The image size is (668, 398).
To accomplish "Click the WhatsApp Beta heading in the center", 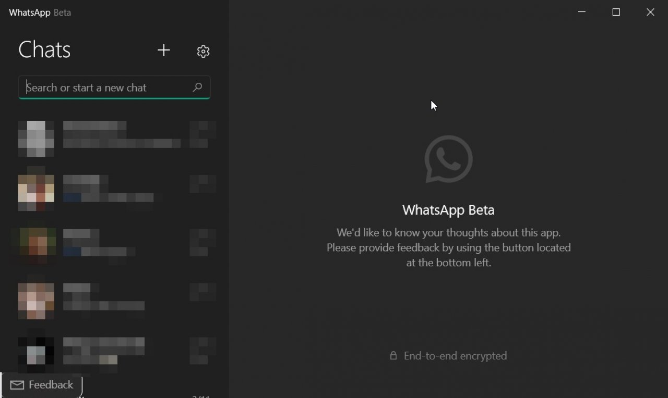I will click(448, 210).
